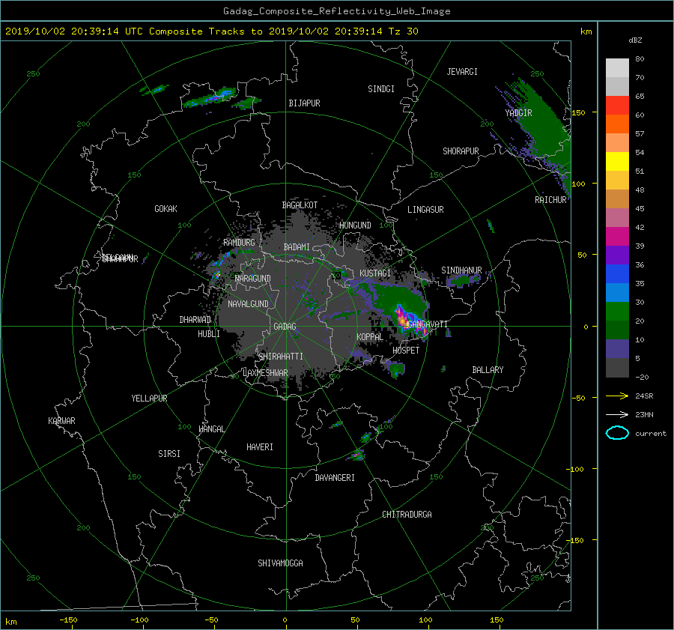
Task: Click the YADGIR city label
Action: pyautogui.click(x=518, y=113)
